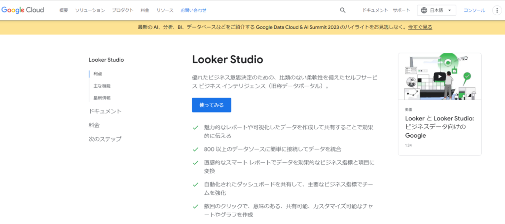Open the プロダクト menu
This screenshot has width=505, height=224.
click(x=123, y=10)
